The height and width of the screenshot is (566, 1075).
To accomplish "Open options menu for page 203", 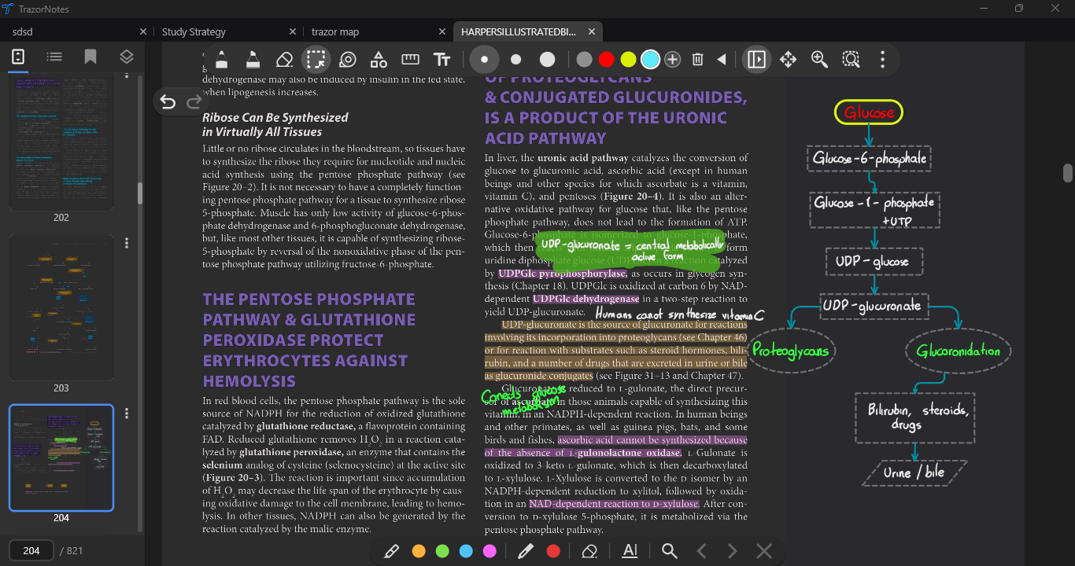I will pos(127,244).
